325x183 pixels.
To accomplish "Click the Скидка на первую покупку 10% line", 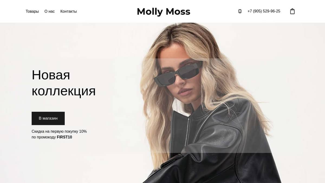I will (x=59, y=131).
